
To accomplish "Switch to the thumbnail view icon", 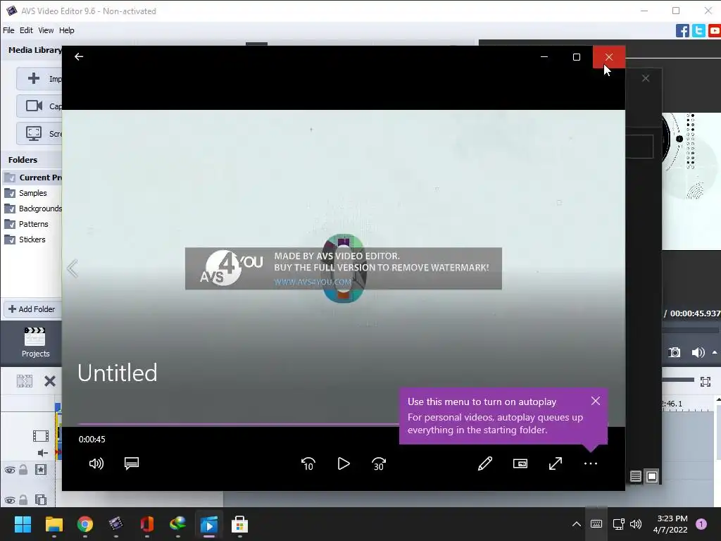I will click(651, 476).
